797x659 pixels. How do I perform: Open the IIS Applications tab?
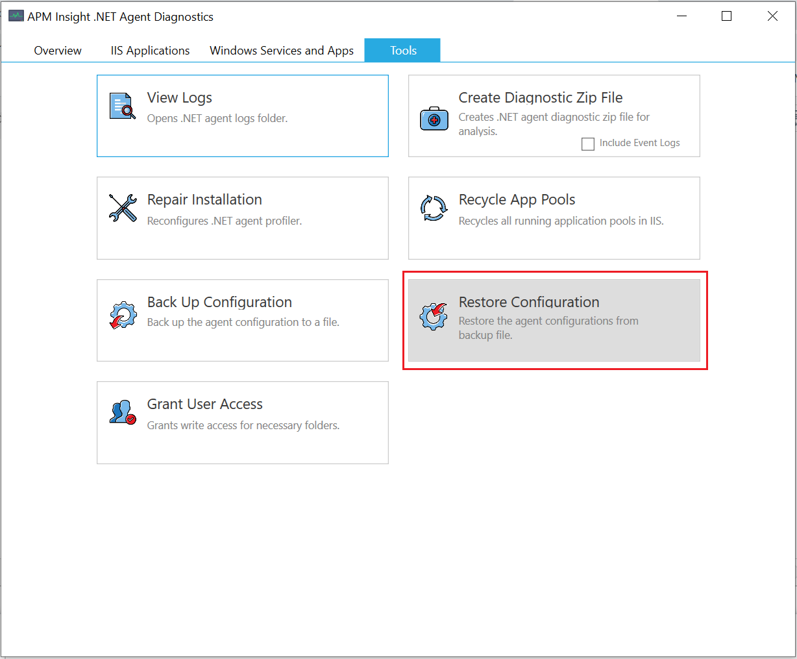click(149, 50)
